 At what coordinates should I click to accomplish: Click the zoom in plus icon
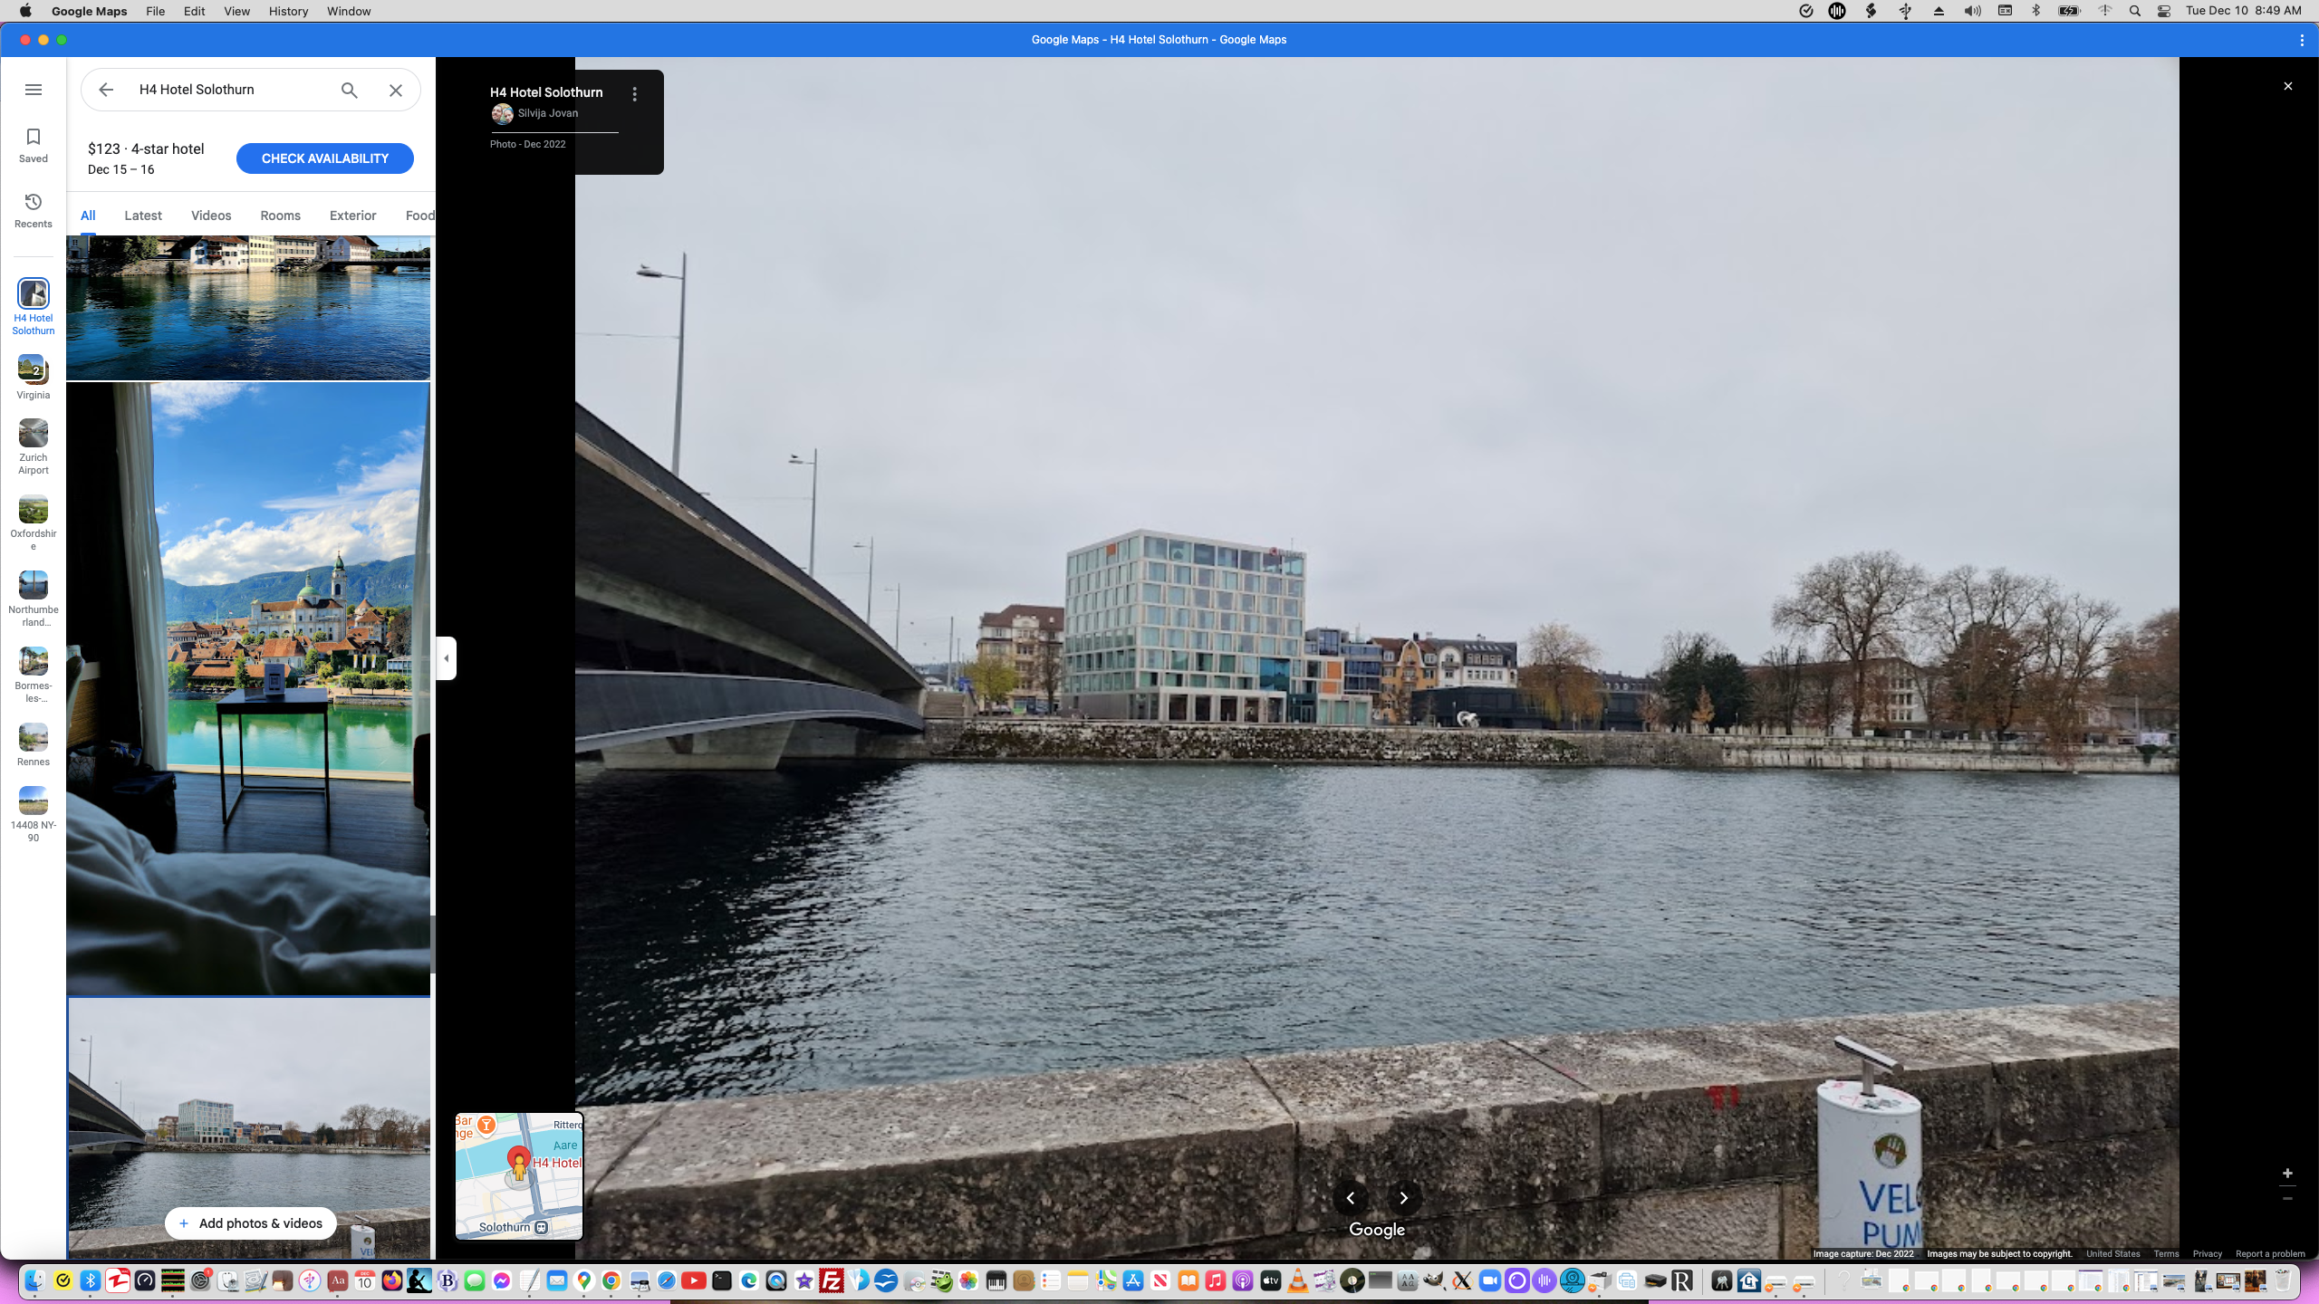click(x=2287, y=1173)
